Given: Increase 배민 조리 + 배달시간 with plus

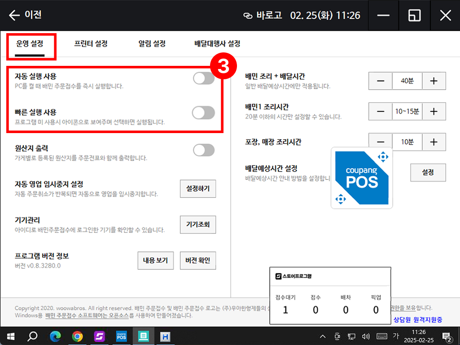Looking at the screenshot, I should click(x=434, y=81).
